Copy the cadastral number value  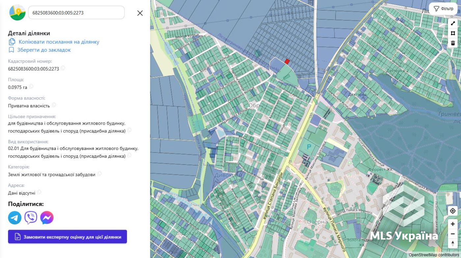pyautogui.click(x=63, y=68)
